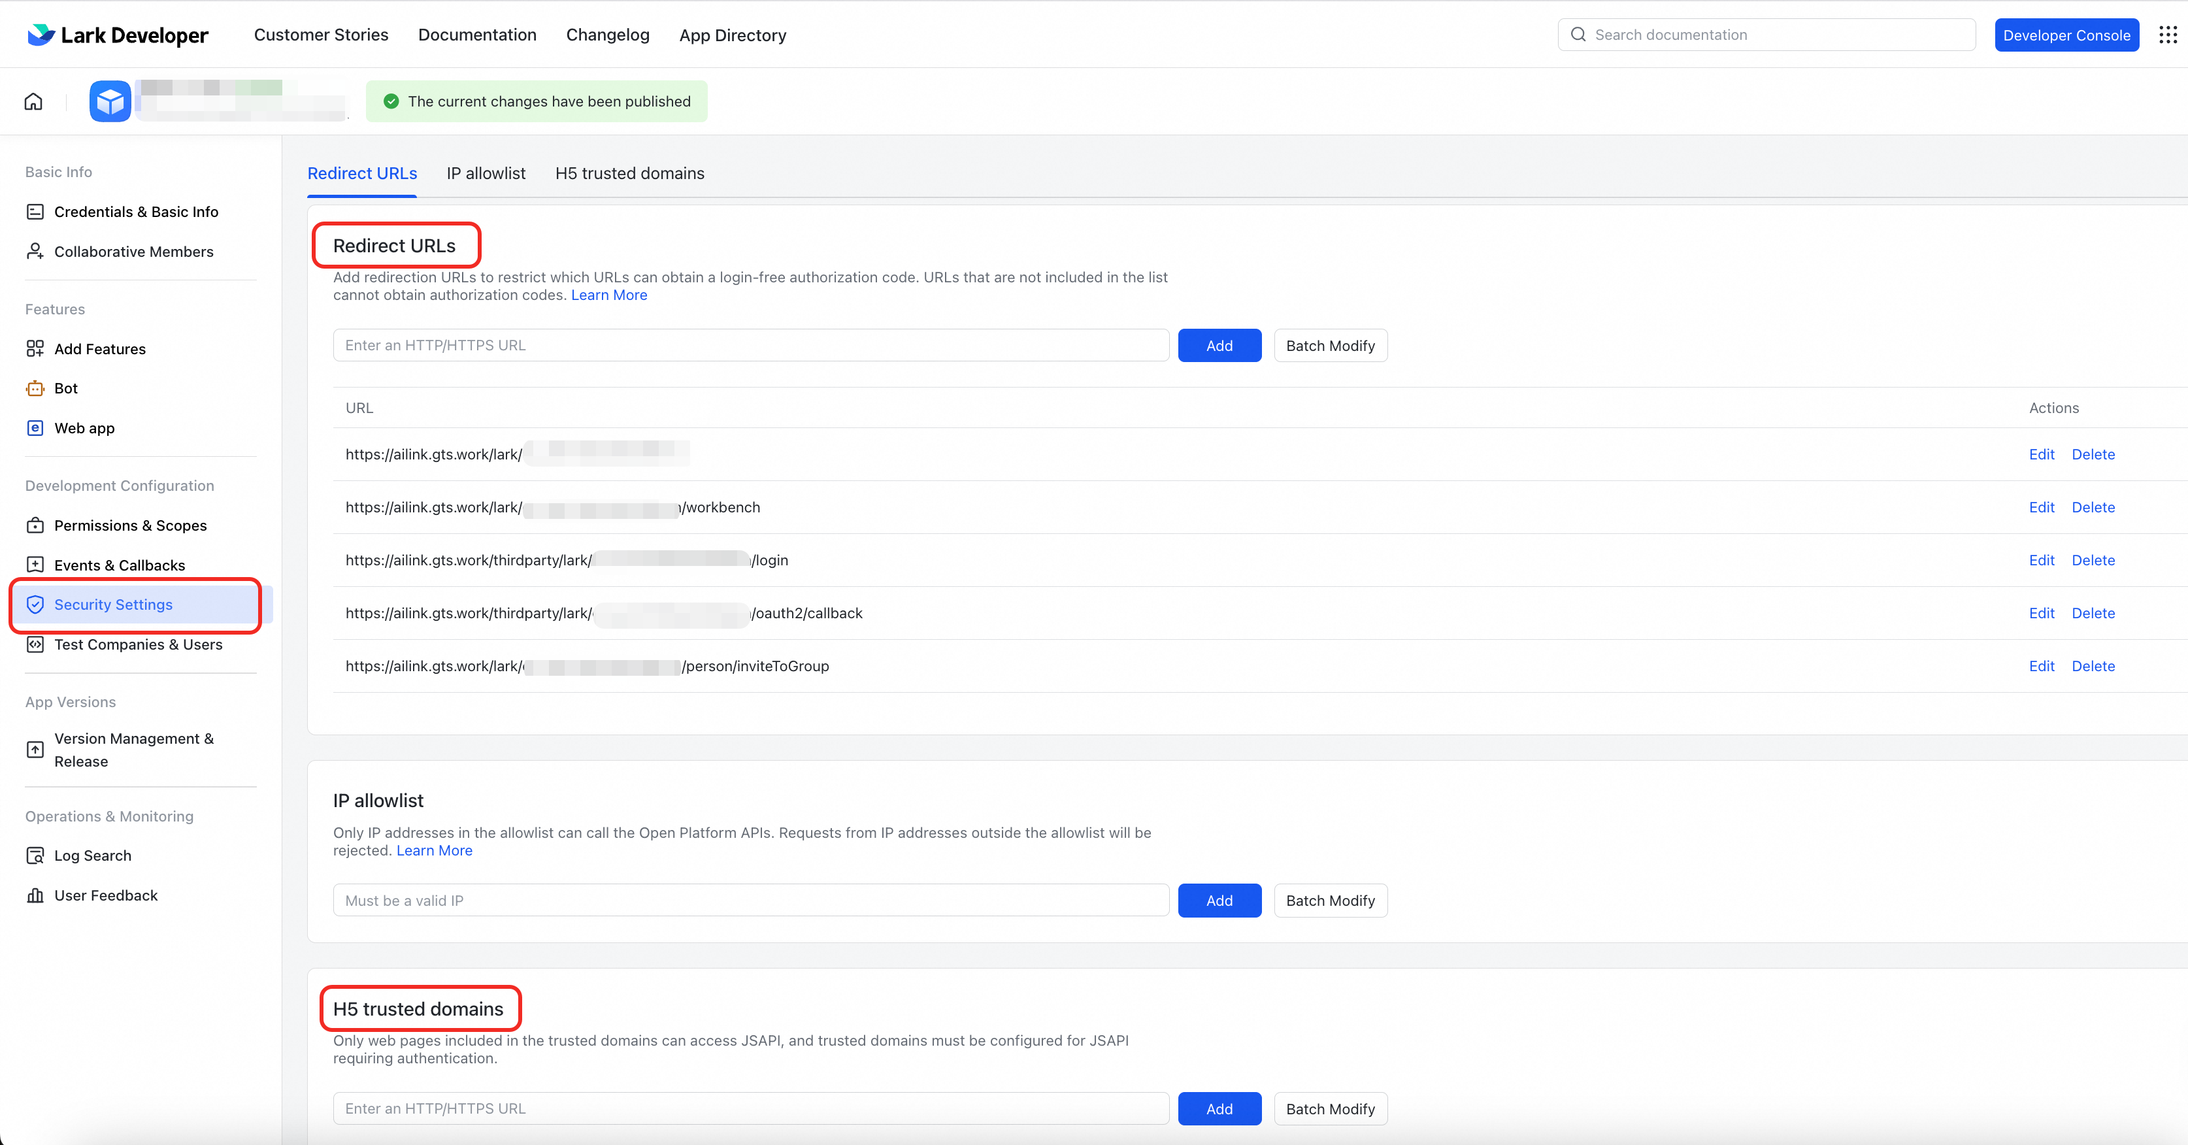Click the Lark Developer logo
Image resolution: width=2188 pixels, height=1145 pixels.
(118, 35)
